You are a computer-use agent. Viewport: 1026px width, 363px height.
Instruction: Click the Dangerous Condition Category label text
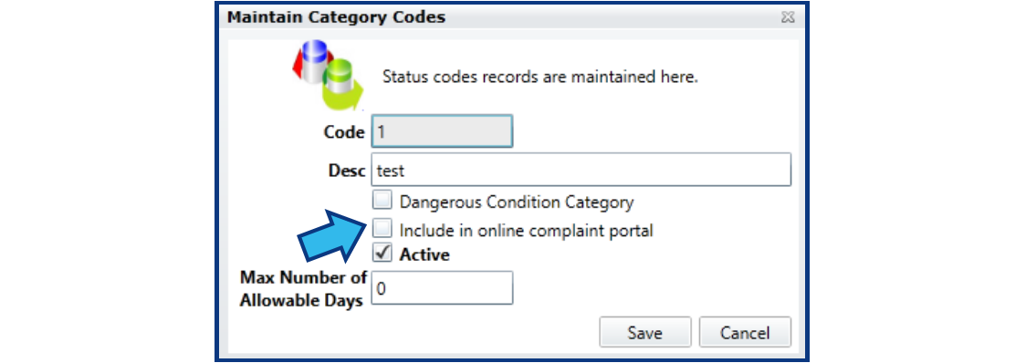point(517,202)
